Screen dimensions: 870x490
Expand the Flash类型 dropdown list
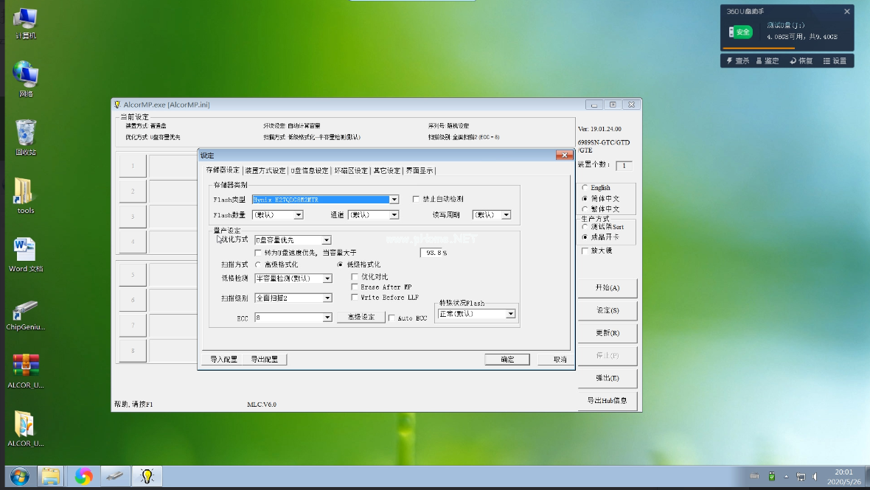(x=394, y=200)
